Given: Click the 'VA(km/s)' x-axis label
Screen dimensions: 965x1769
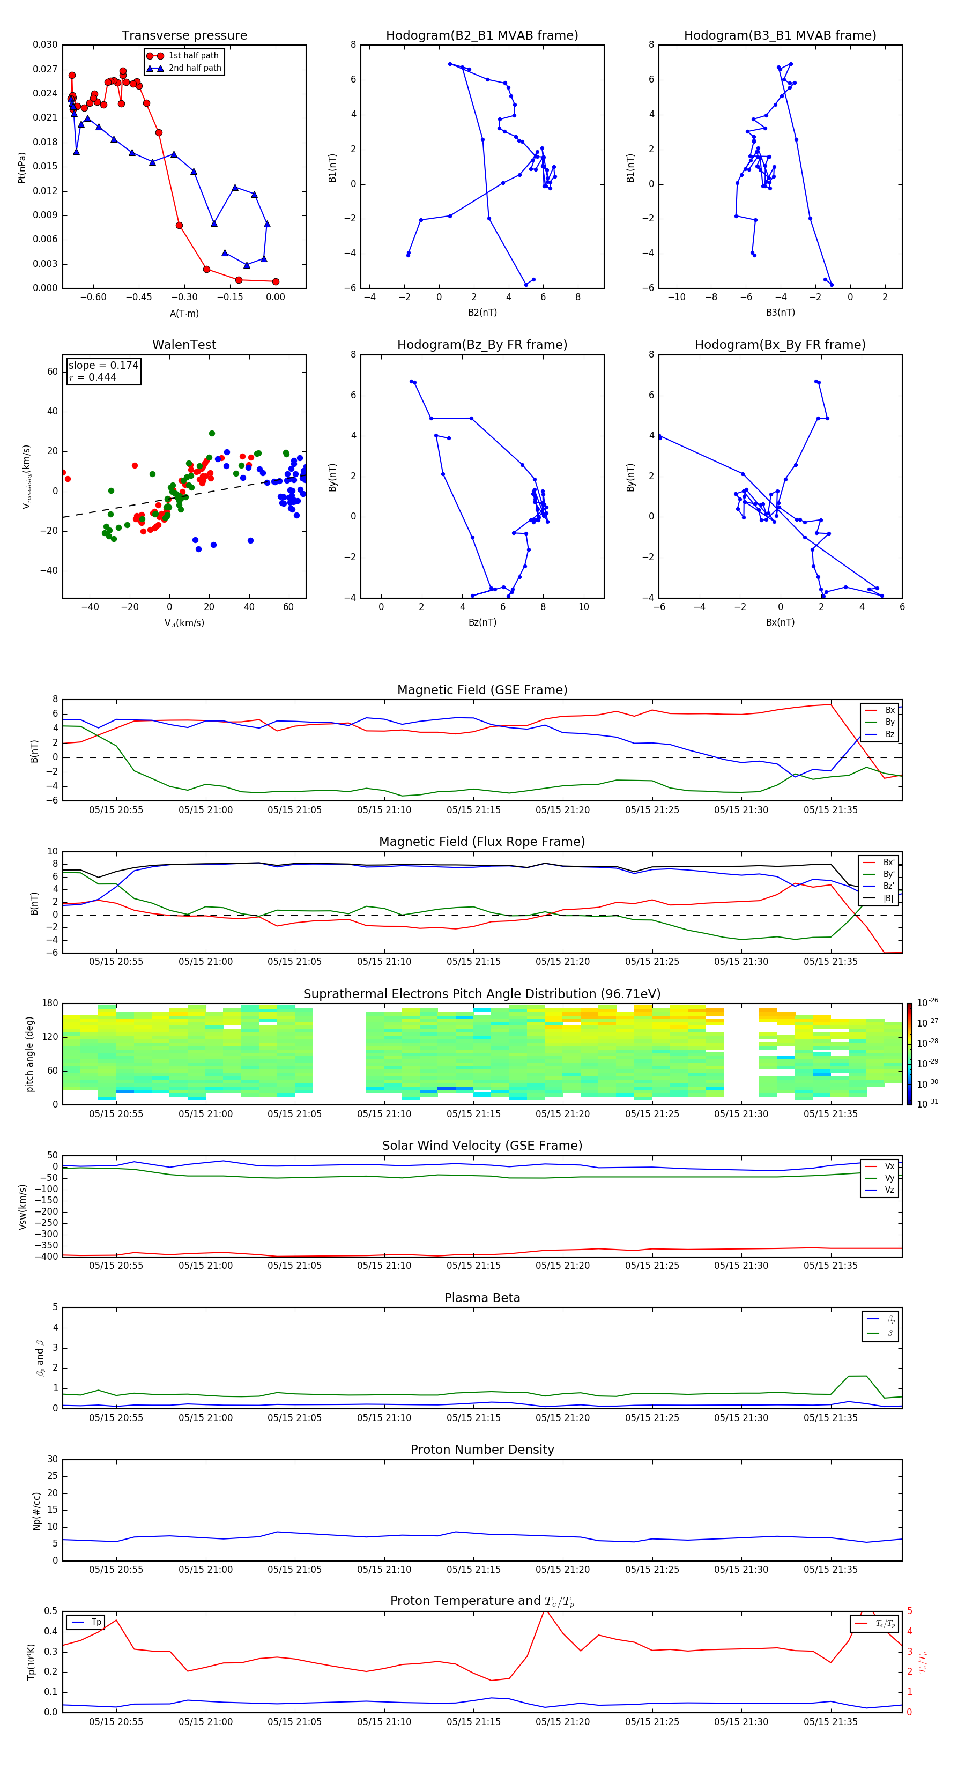Looking at the screenshot, I should (x=184, y=623).
